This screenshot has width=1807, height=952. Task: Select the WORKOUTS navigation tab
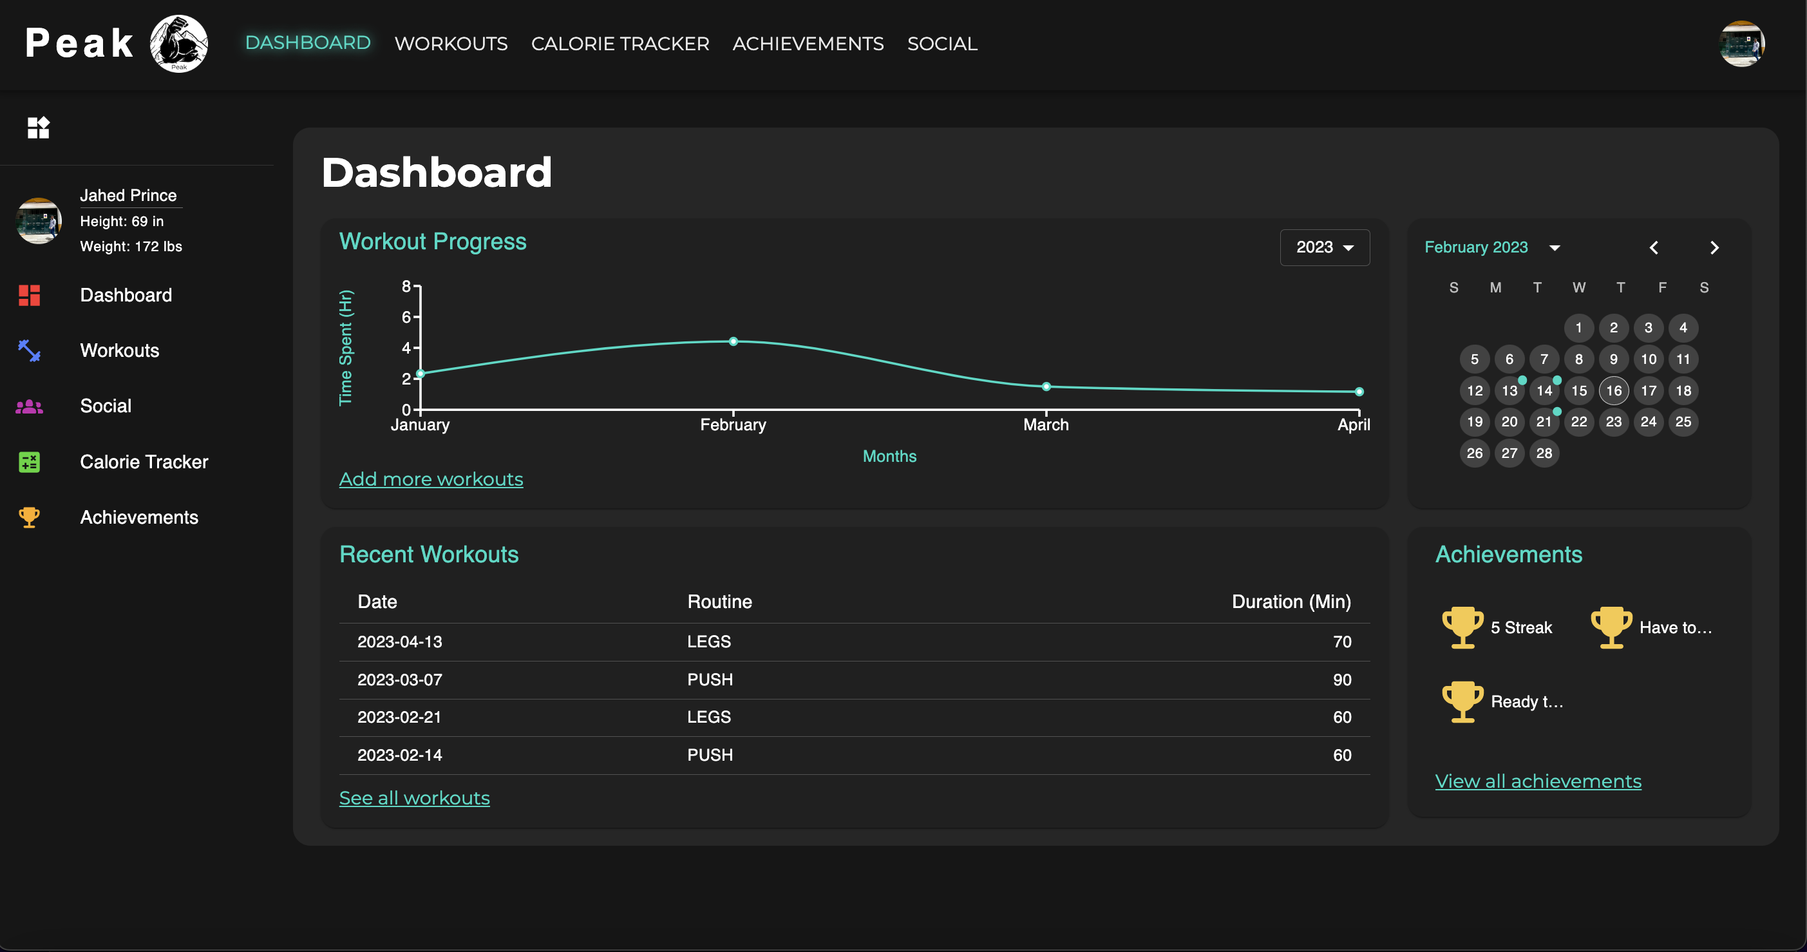pos(452,43)
